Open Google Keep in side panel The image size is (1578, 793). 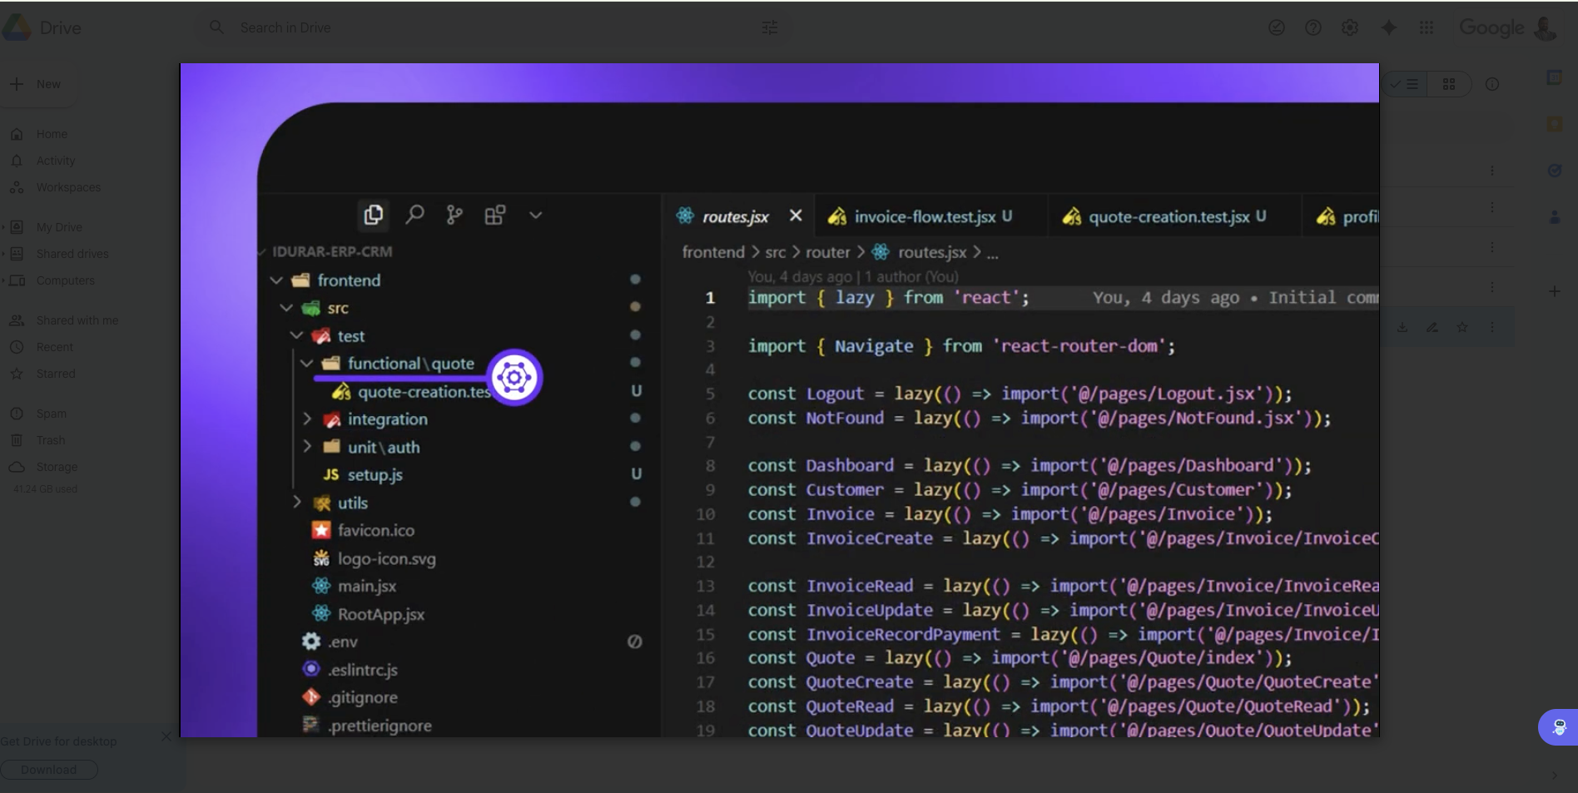click(x=1554, y=124)
